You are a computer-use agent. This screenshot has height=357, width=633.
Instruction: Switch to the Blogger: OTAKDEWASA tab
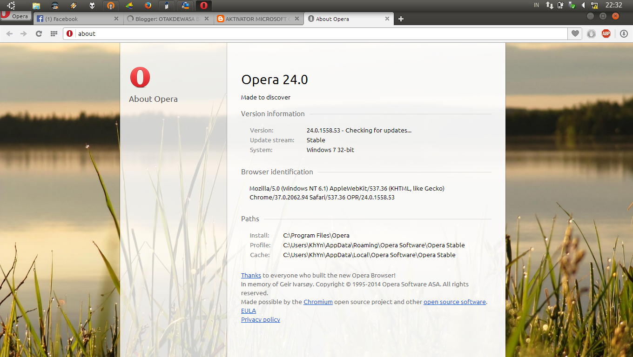[x=168, y=19]
